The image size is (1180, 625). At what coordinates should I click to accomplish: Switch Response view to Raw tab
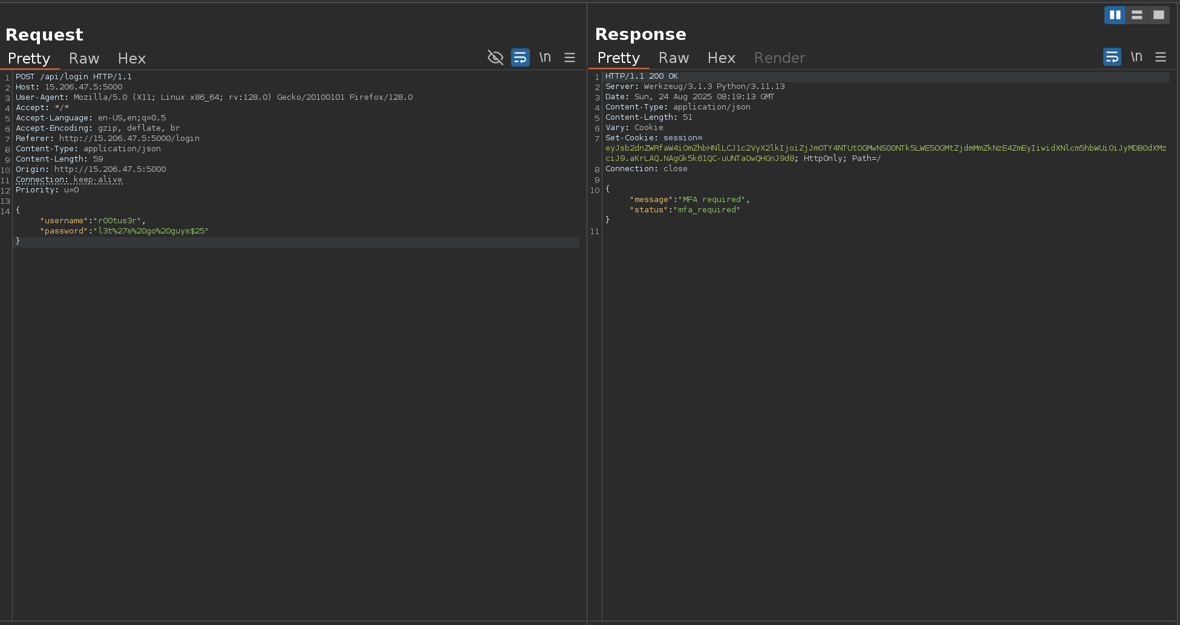click(673, 58)
